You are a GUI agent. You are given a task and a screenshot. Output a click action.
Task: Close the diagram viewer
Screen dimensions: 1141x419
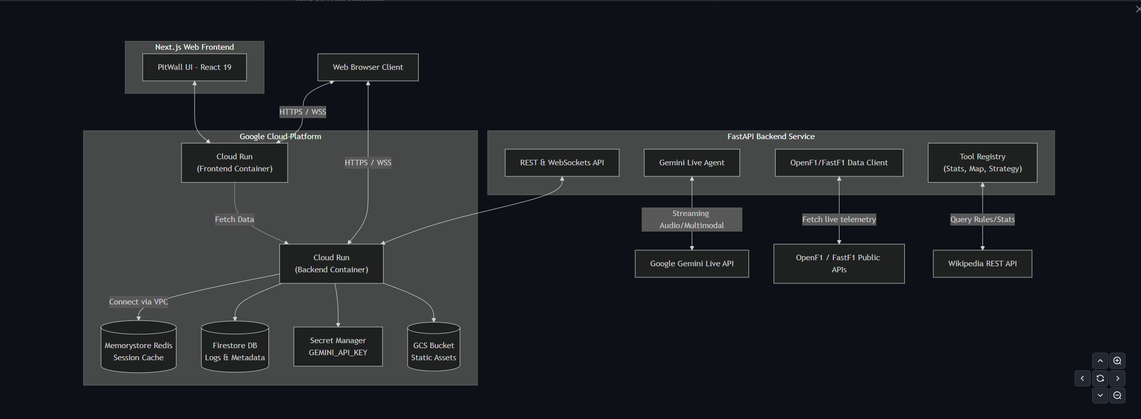1138,9
